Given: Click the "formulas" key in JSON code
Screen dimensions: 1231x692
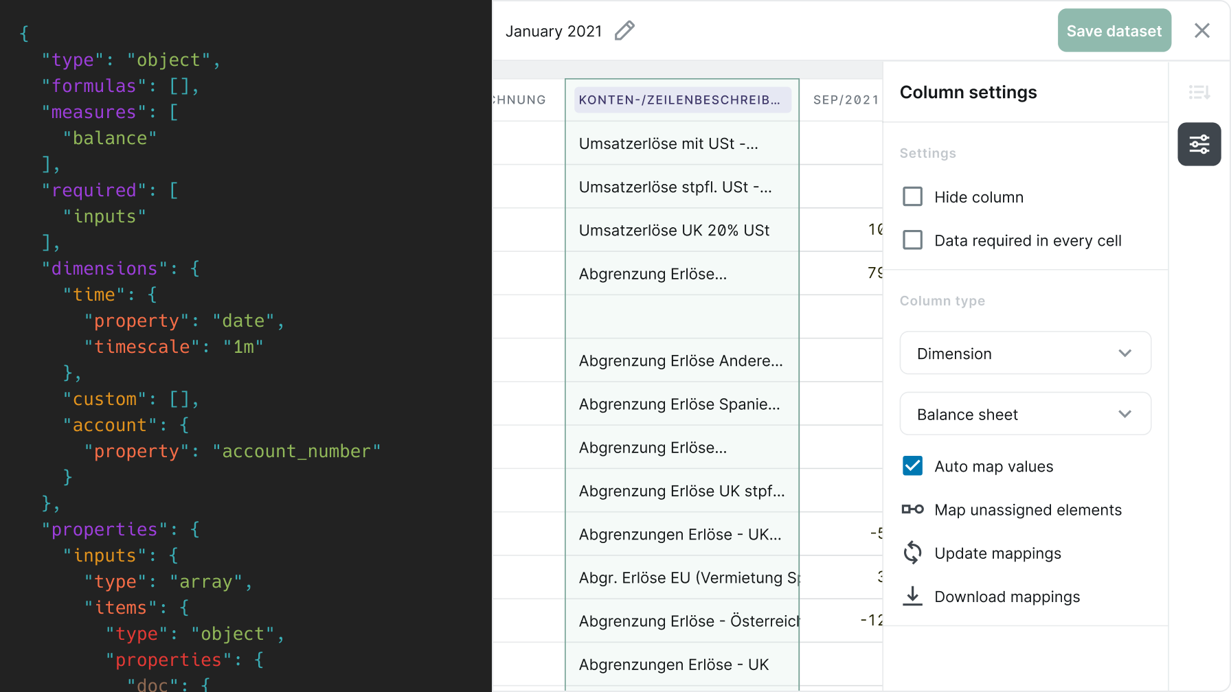Looking at the screenshot, I should 94,86.
